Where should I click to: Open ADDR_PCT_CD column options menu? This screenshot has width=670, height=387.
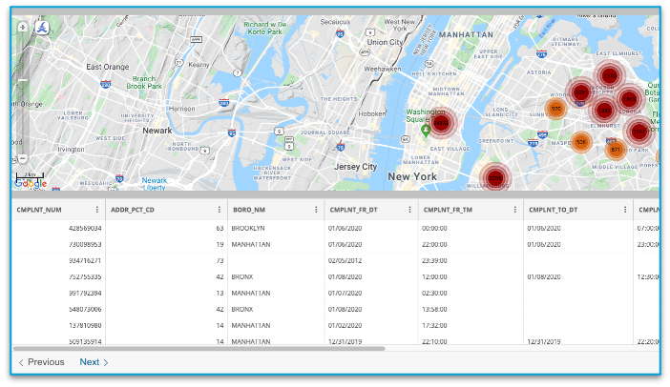[x=220, y=210]
